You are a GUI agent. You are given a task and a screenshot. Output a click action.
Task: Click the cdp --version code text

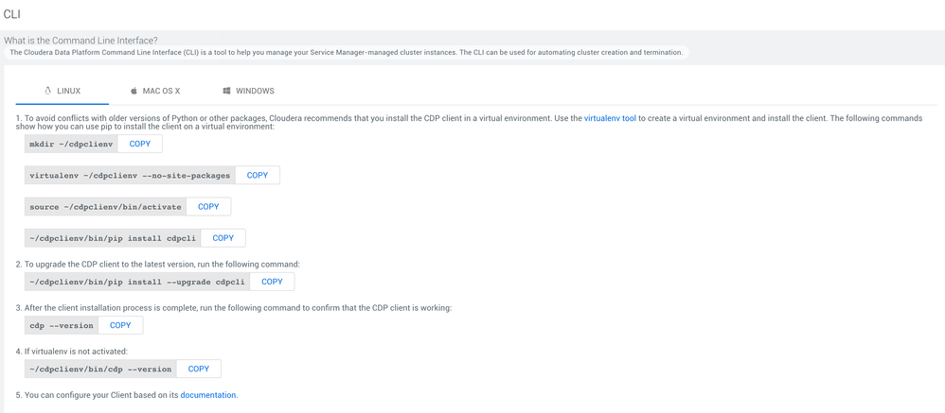point(62,326)
